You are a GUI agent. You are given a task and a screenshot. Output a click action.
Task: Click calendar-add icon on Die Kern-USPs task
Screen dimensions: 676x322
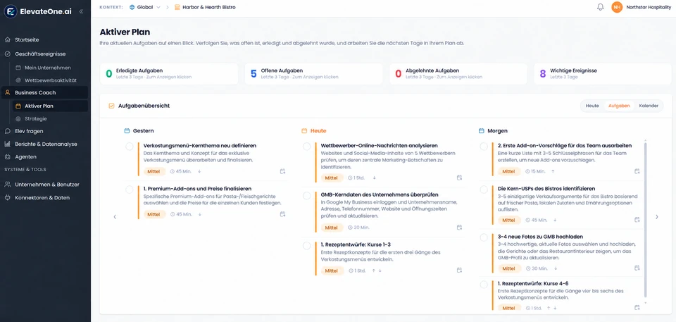pos(637,220)
